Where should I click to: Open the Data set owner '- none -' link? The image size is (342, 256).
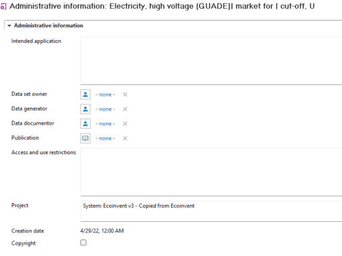click(x=105, y=94)
